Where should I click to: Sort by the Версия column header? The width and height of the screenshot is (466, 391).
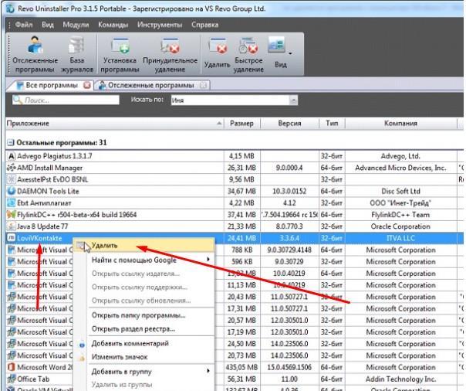click(289, 123)
